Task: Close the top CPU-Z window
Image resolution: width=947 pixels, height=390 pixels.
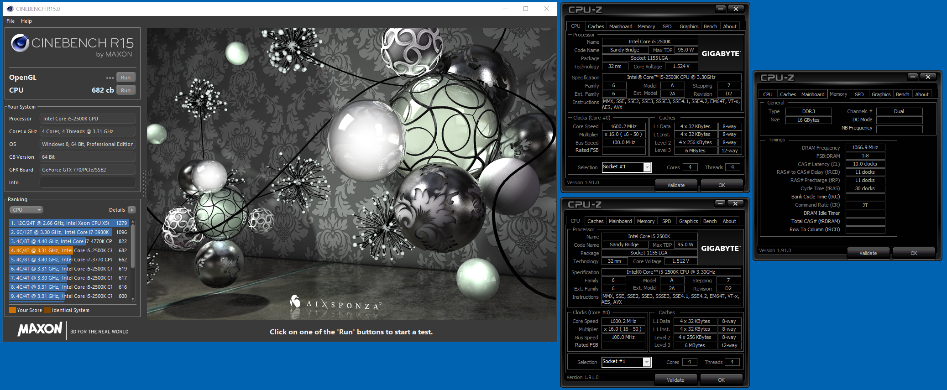Action: click(736, 9)
